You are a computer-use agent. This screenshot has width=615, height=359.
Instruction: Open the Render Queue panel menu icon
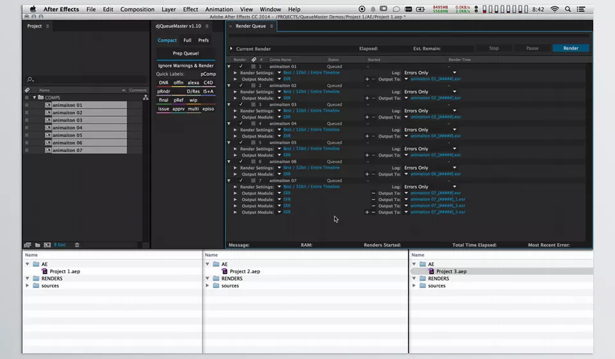(271, 26)
